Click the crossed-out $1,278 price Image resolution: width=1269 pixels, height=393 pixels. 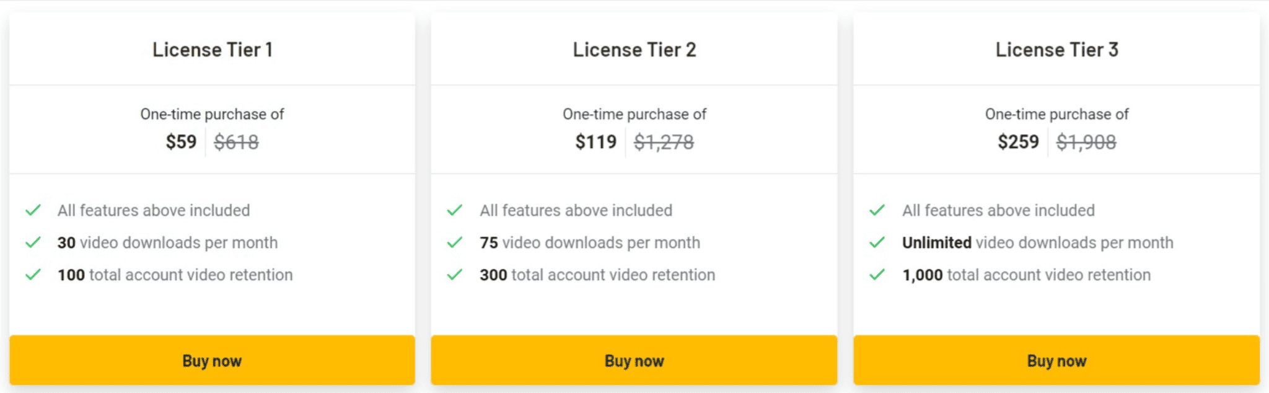pyautogui.click(x=664, y=143)
